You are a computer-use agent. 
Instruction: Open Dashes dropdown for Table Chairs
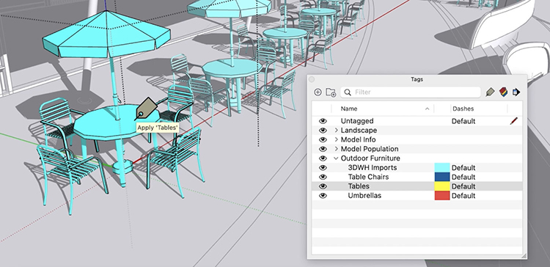click(463, 177)
